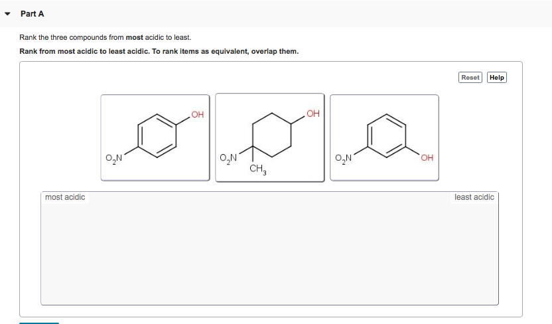Click the 'Part A' heading text
The width and height of the screenshot is (552, 324).
[32, 14]
